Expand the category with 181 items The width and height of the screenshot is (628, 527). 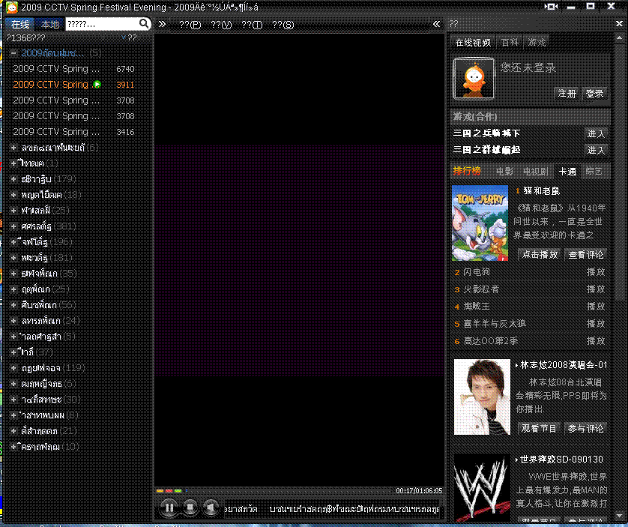pos(13,258)
